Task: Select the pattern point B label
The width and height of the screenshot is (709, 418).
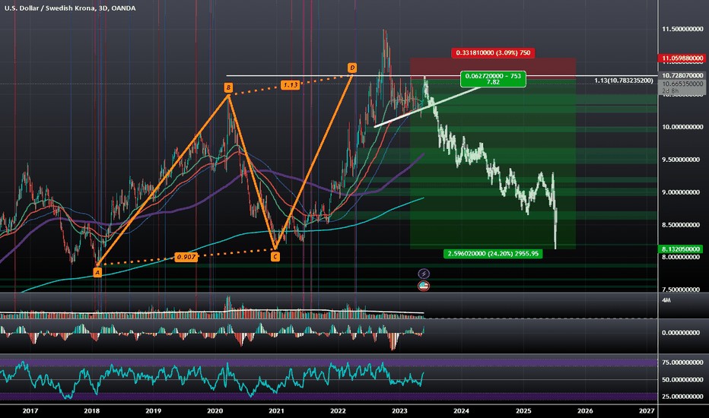Action: 228,87
